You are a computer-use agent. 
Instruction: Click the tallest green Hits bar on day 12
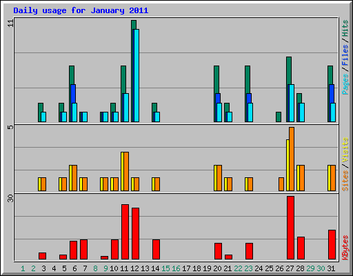pos(134,25)
